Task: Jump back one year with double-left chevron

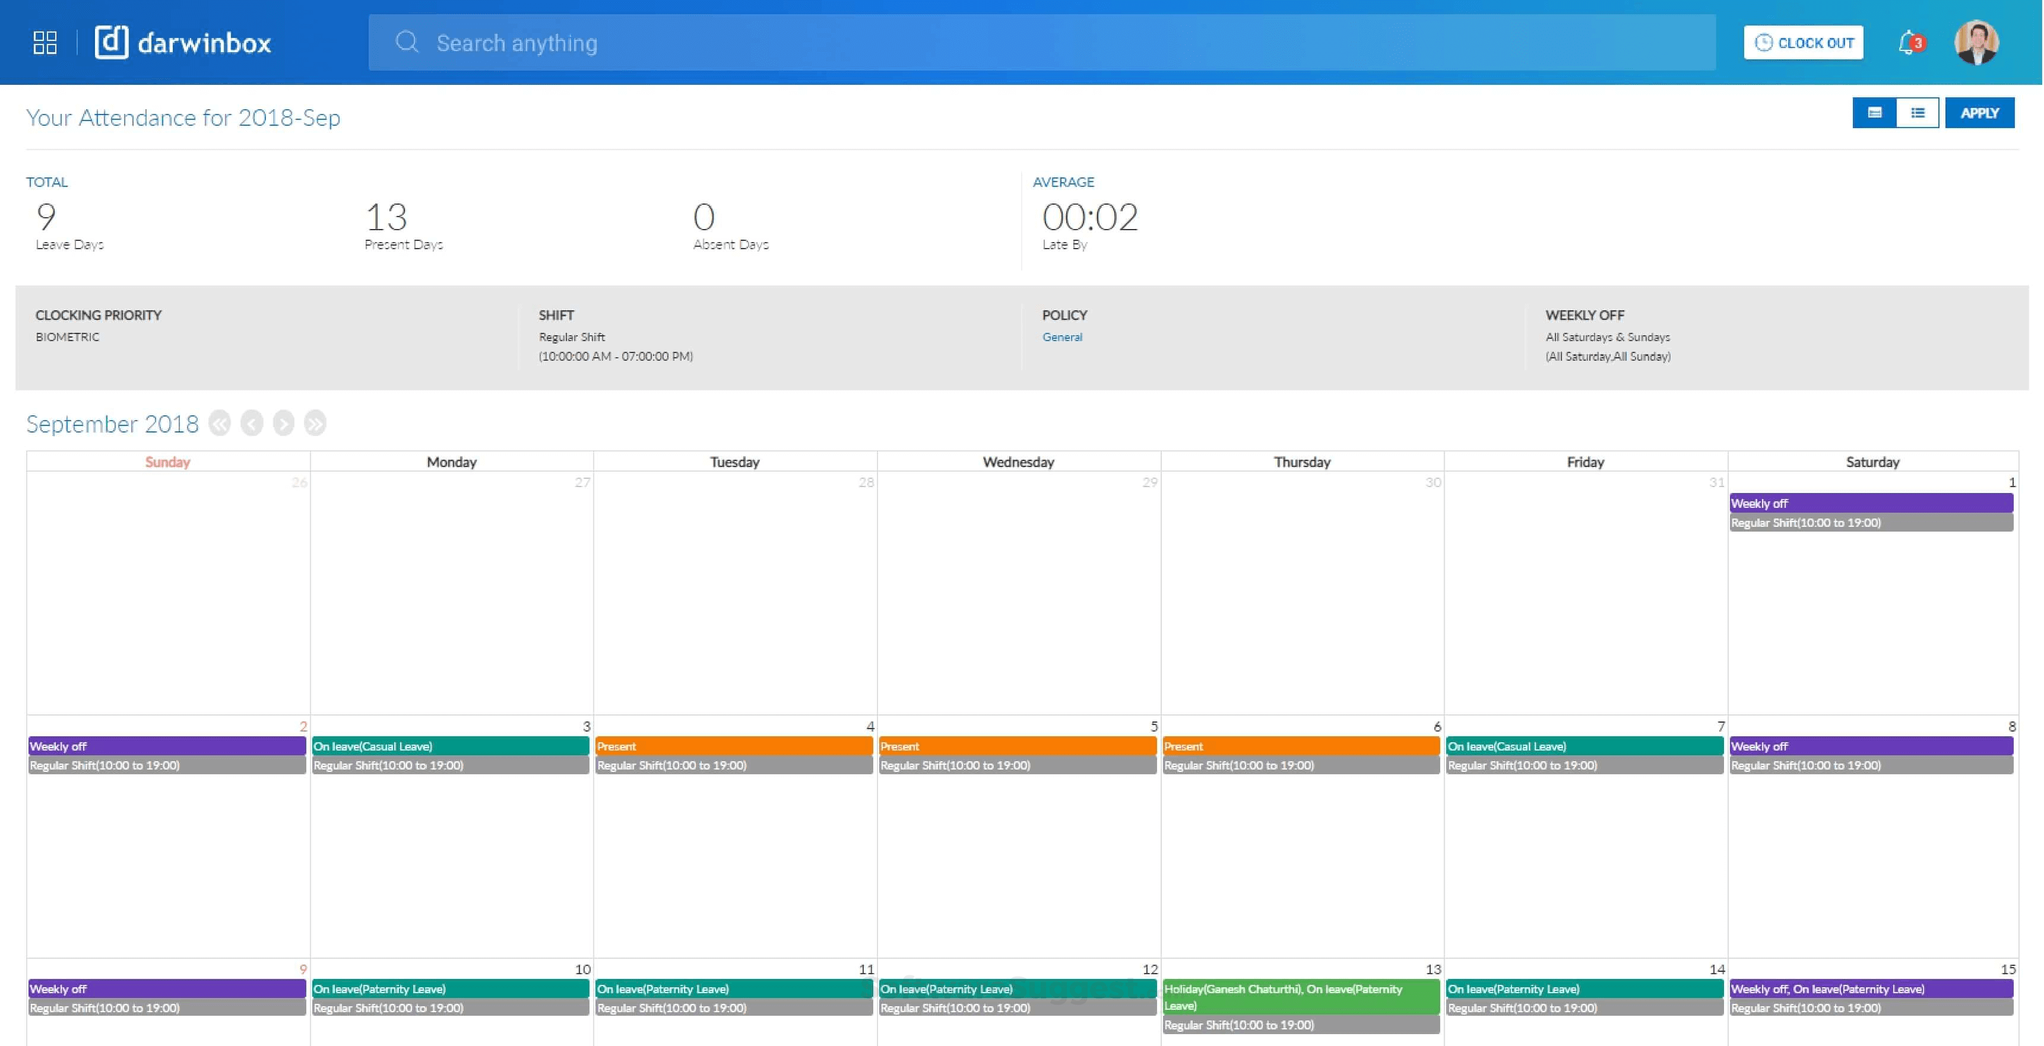Action: pyautogui.click(x=221, y=424)
